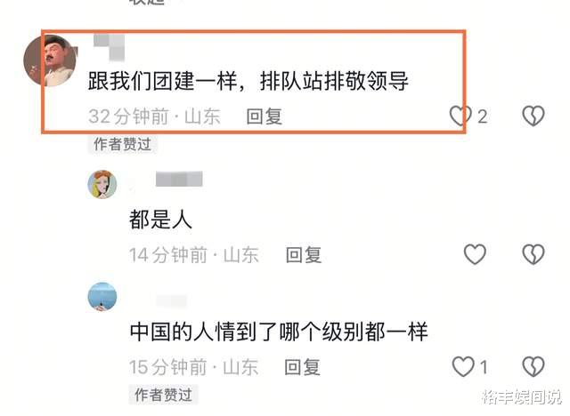Tap 作者赞过 tag under first comment
Screen dimensions: 570x416
coord(122,144)
